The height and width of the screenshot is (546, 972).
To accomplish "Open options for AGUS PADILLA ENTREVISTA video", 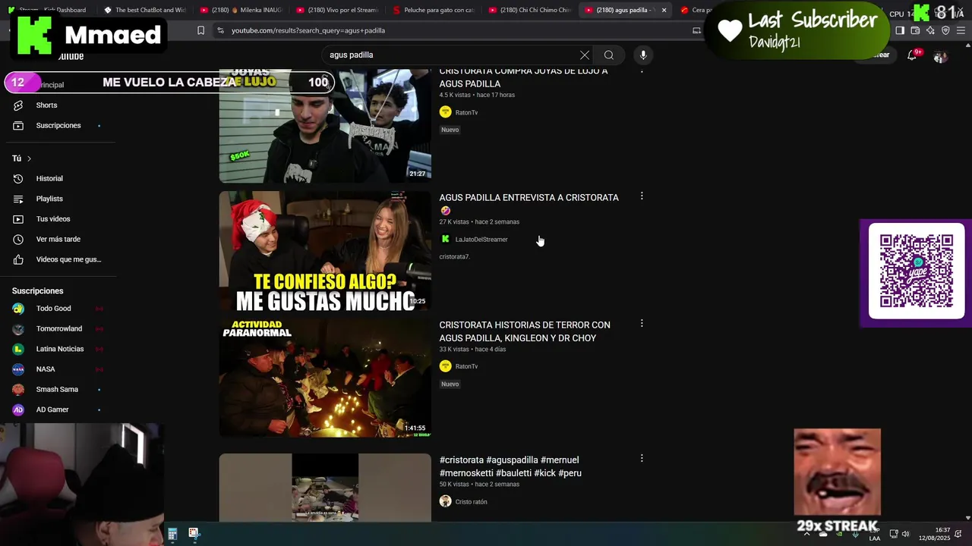I will click(642, 196).
